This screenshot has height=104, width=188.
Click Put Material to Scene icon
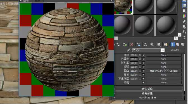click(118, 45)
